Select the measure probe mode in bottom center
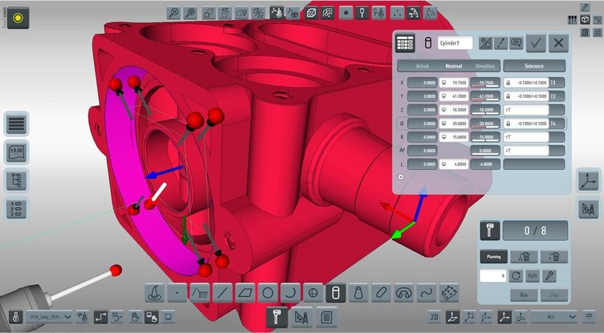Viewport: 604px width, 333px height. 276,317
